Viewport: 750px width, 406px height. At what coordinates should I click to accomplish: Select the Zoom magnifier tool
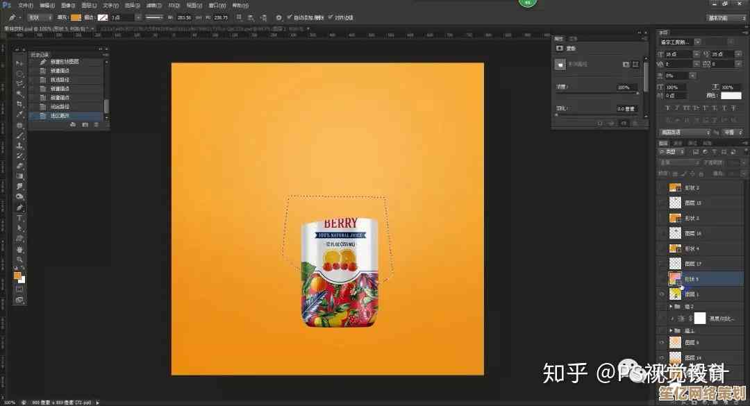[19, 259]
